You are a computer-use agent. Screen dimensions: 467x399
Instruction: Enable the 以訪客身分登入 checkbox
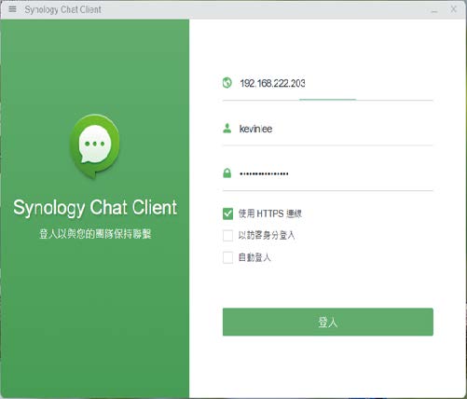click(x=227, y=235)
